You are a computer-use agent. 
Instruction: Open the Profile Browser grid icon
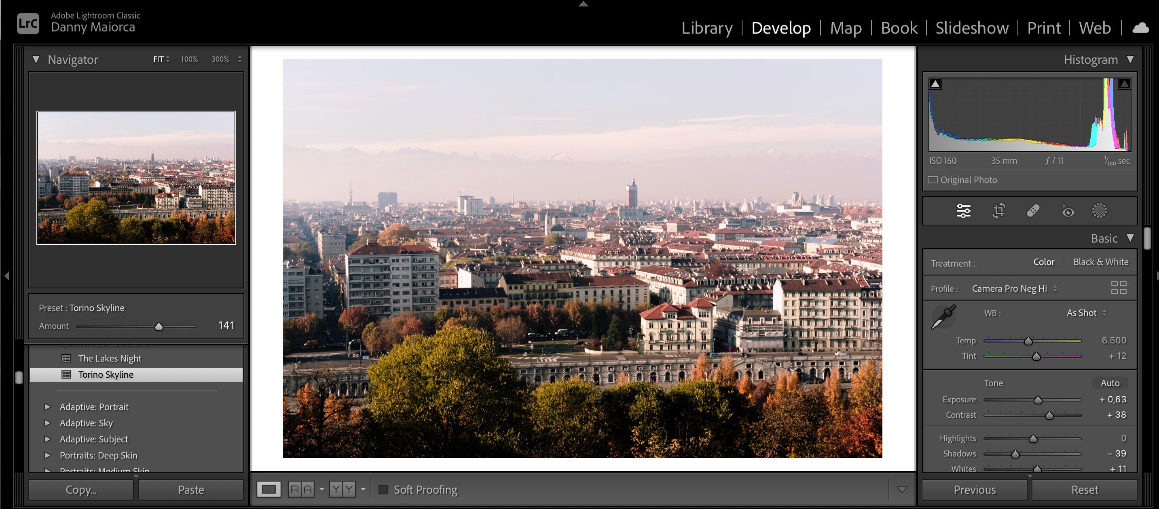(1121, 288)
